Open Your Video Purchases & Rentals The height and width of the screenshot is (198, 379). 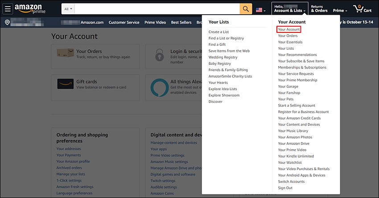tap(304, 169)
